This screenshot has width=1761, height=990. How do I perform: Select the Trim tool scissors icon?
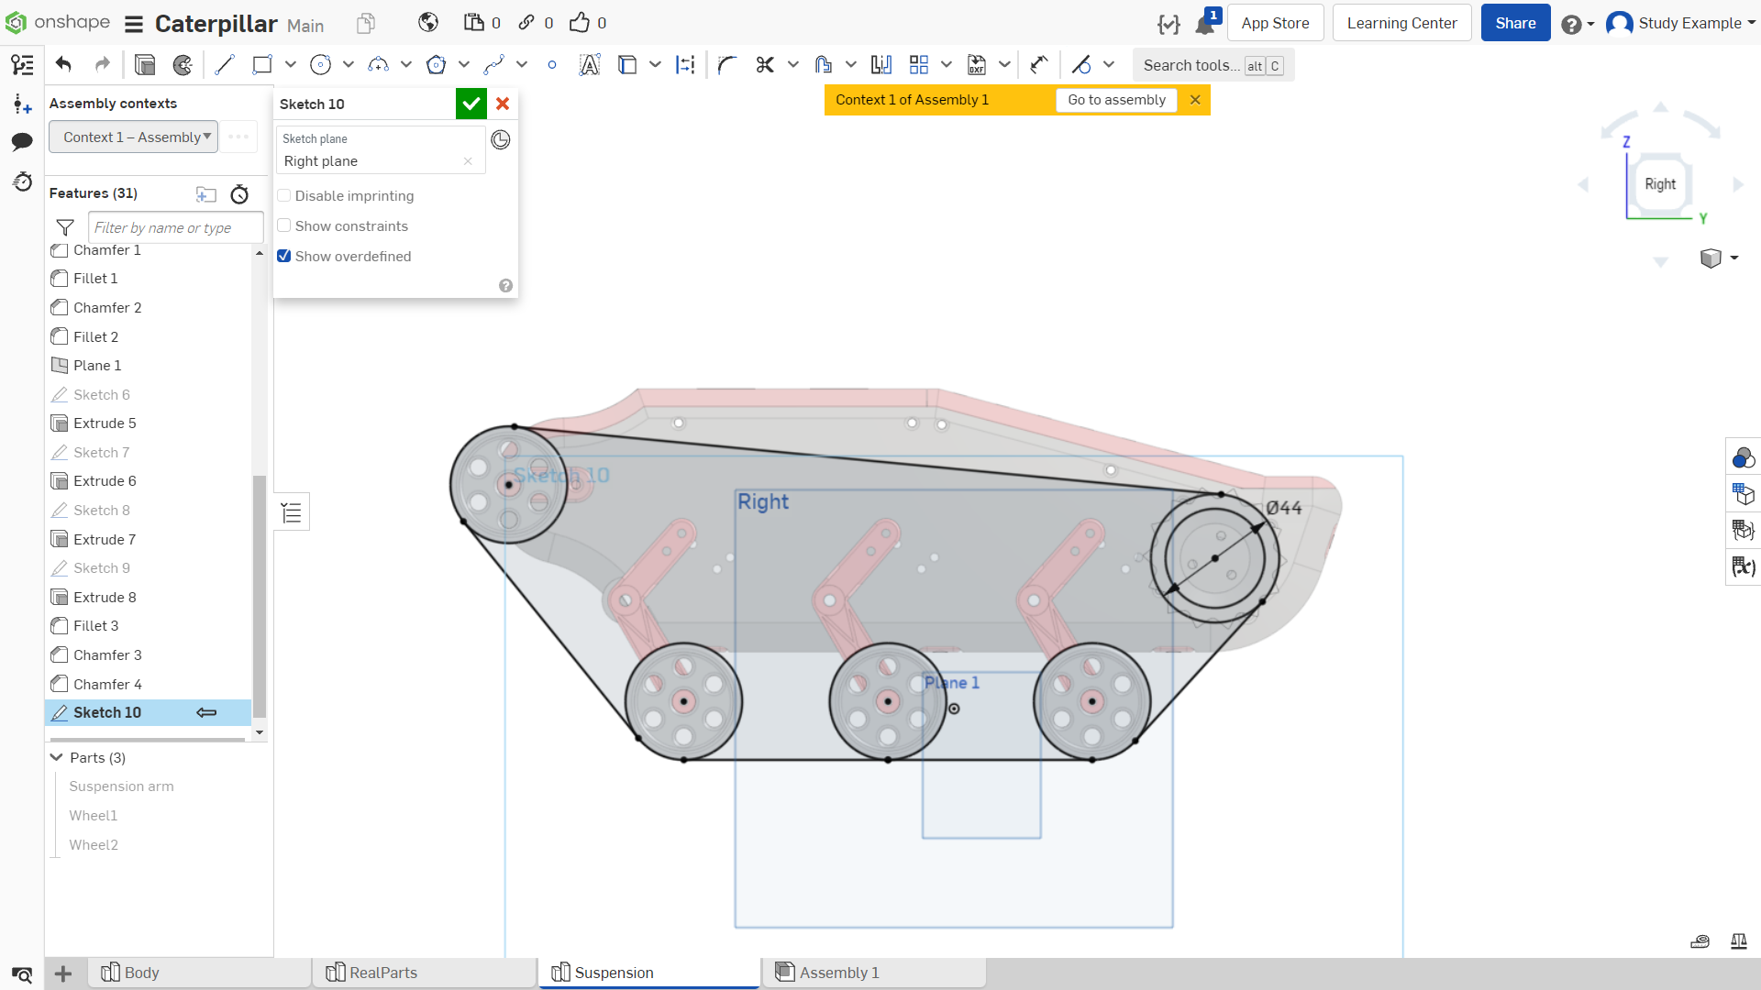tap(765, 65)
